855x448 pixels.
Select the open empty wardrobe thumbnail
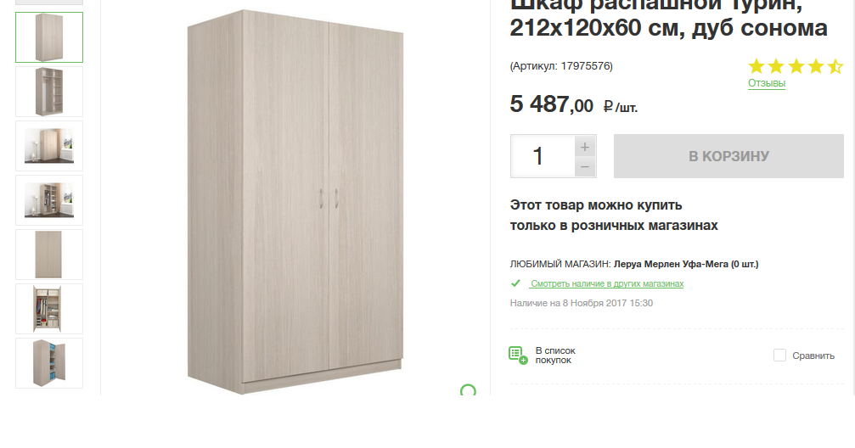[x=49, y=92]
